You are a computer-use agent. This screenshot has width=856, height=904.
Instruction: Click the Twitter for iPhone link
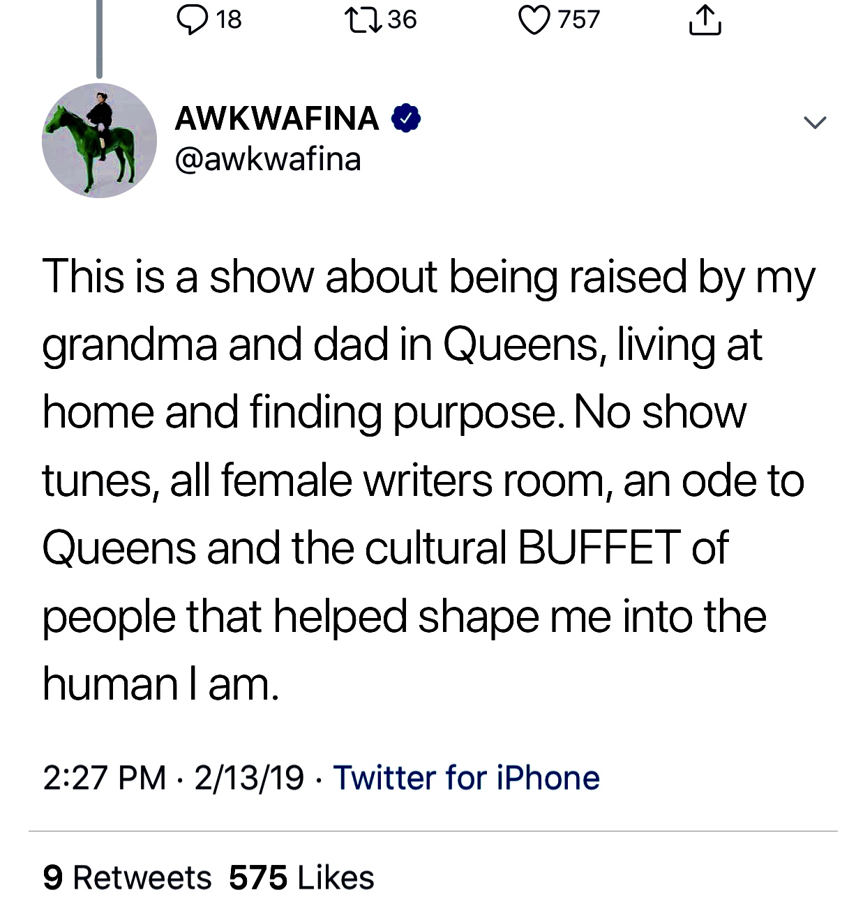pos(466,778)
